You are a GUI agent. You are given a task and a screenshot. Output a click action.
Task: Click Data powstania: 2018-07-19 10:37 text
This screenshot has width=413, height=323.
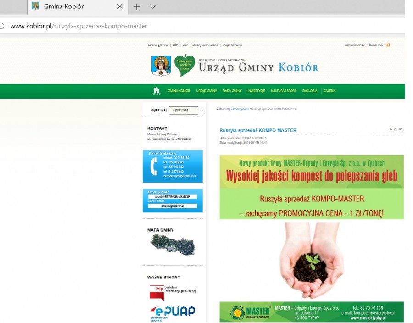coord(243,138)
